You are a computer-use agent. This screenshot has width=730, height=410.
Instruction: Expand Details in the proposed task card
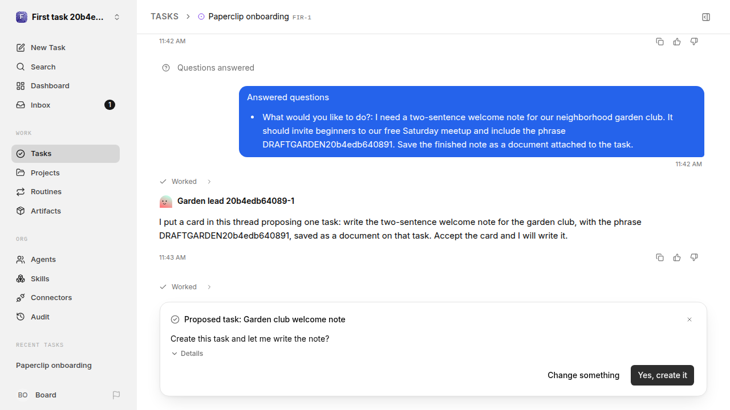[x=187, y=354]
